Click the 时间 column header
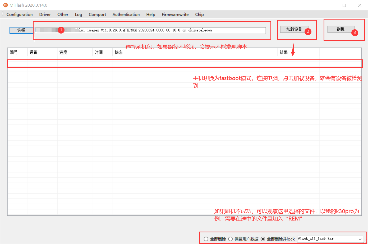Image resolution: width=368 pixels, height=244 pixels. pos(103,52)
